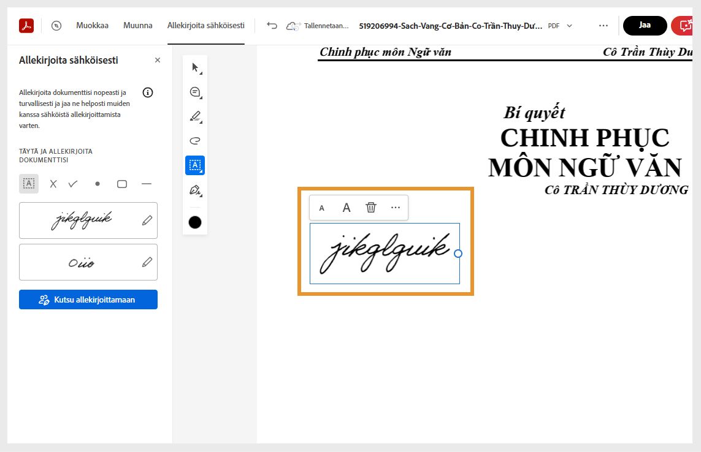The width and height of the screenshot is (701, 452).
Task: Expand the file name dropdown chevron
Action: 570,26
